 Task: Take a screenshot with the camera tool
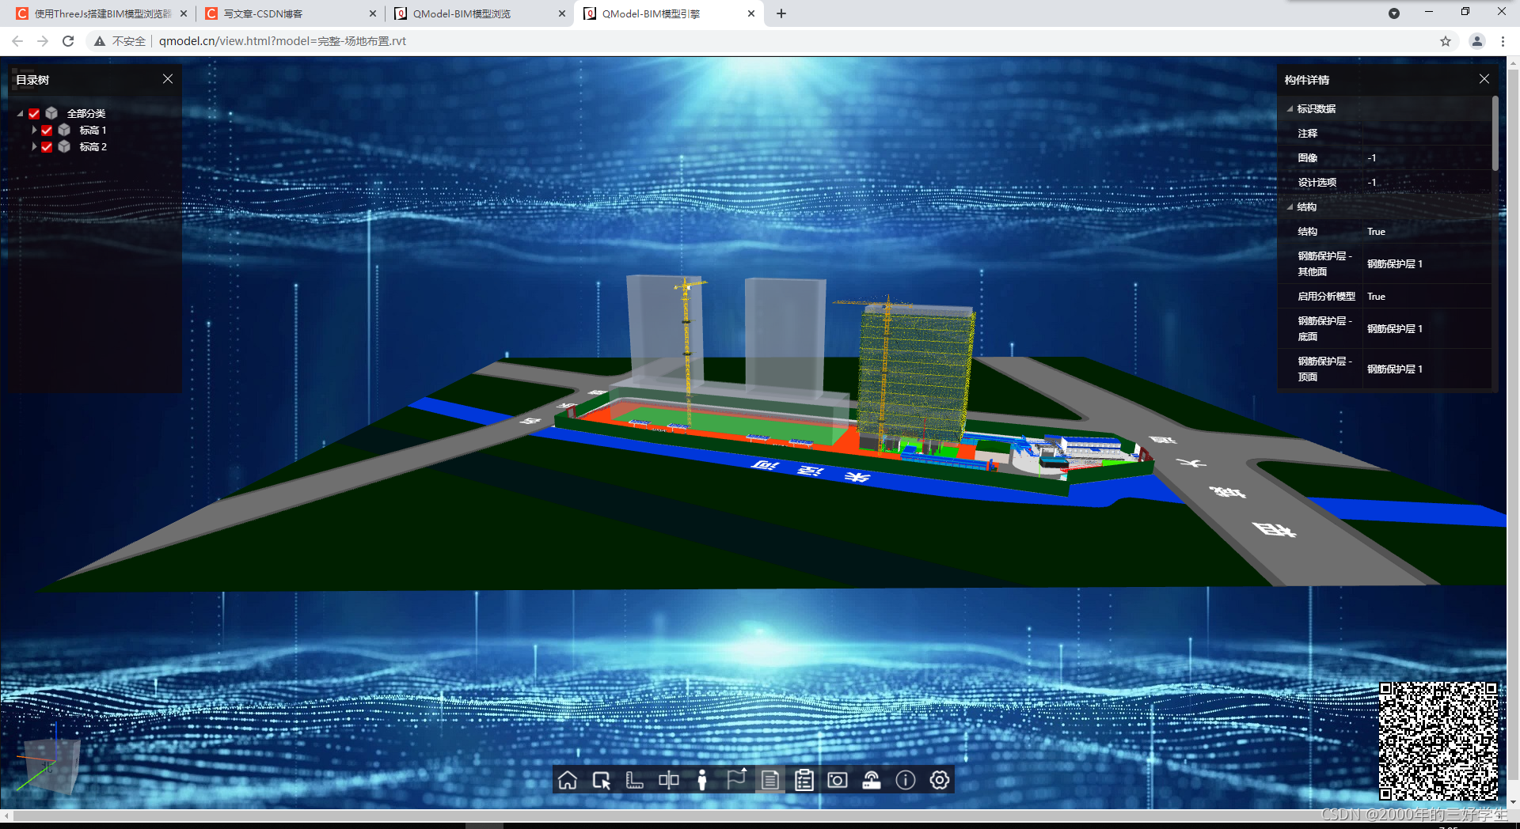(x=837, y=780)
